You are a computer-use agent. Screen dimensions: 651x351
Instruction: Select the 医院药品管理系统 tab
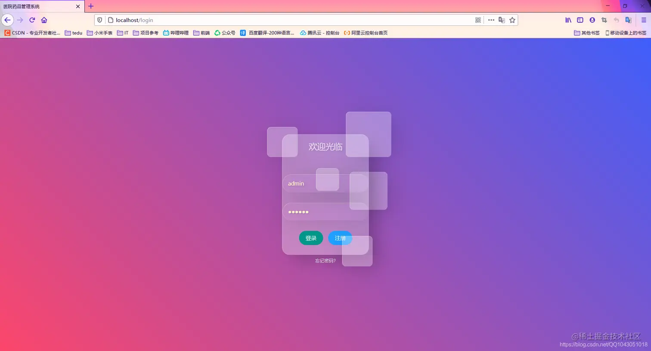click(42, 6)
